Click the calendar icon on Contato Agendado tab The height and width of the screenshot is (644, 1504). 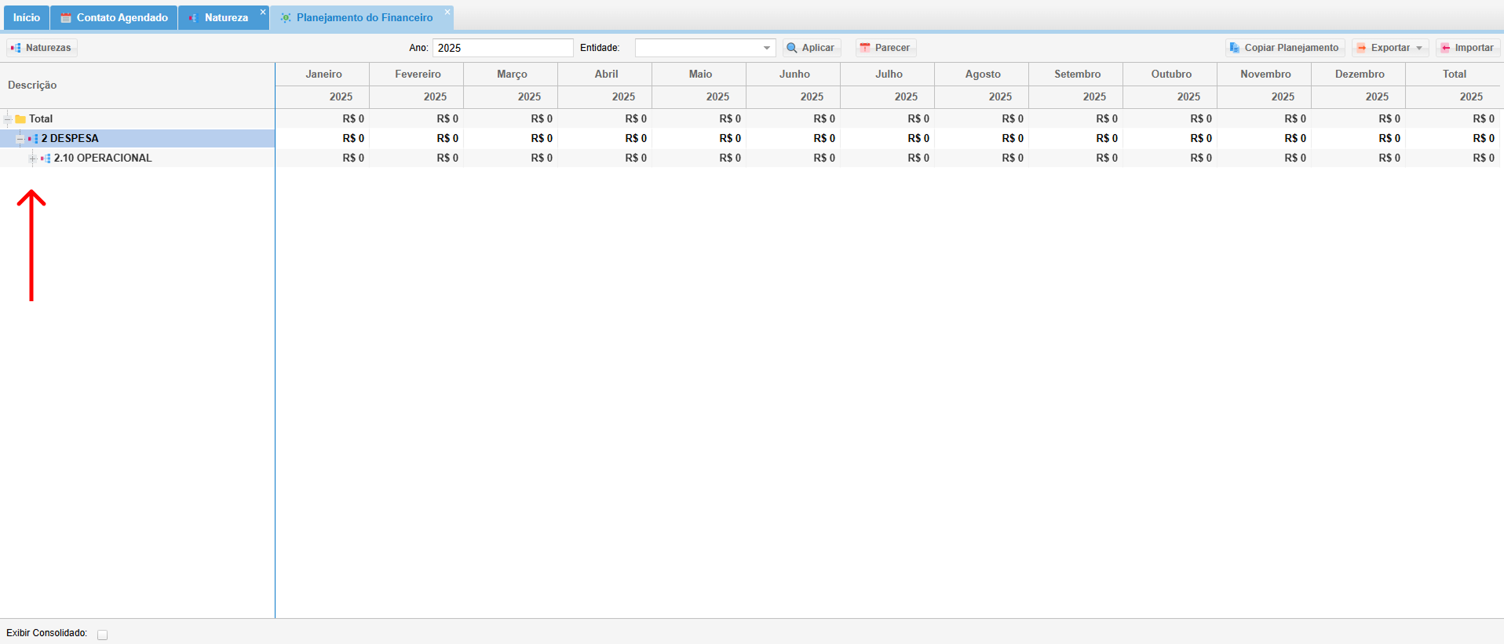coord(66,17)
